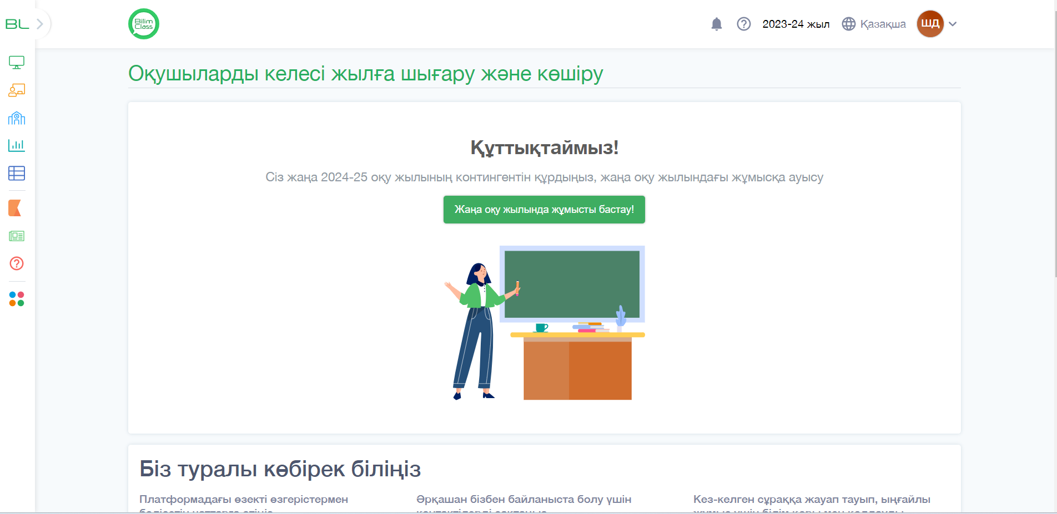Open the school building sidebar icon

pos(17,118)
